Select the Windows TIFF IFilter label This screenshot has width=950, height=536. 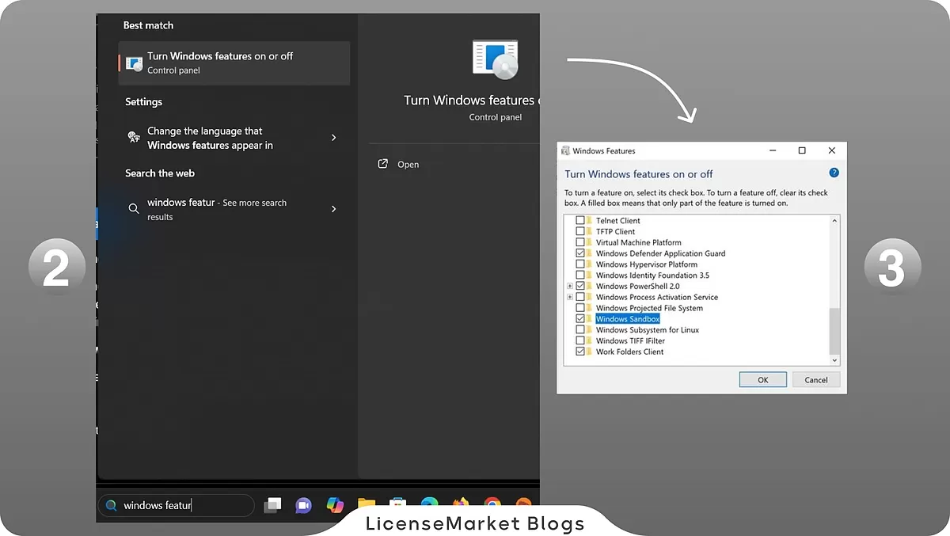[x=630, y=341]
